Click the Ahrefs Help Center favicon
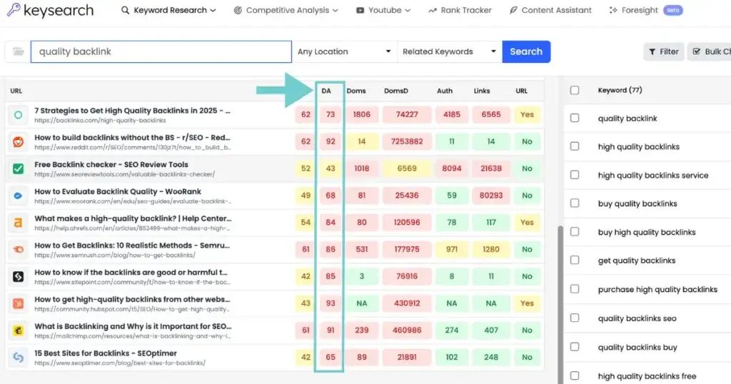This screenshot has width=731, height=384. pyautogui.click(x=18, y=223)
